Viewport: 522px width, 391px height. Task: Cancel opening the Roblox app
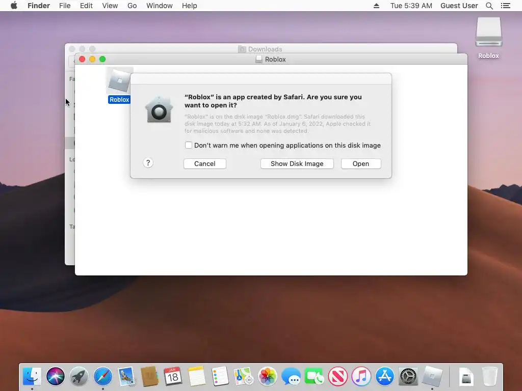coord(205,163)
